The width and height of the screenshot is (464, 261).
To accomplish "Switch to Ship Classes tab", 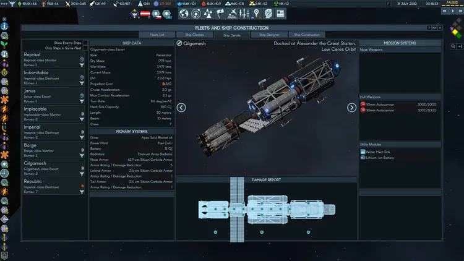I will coord(194,35).
